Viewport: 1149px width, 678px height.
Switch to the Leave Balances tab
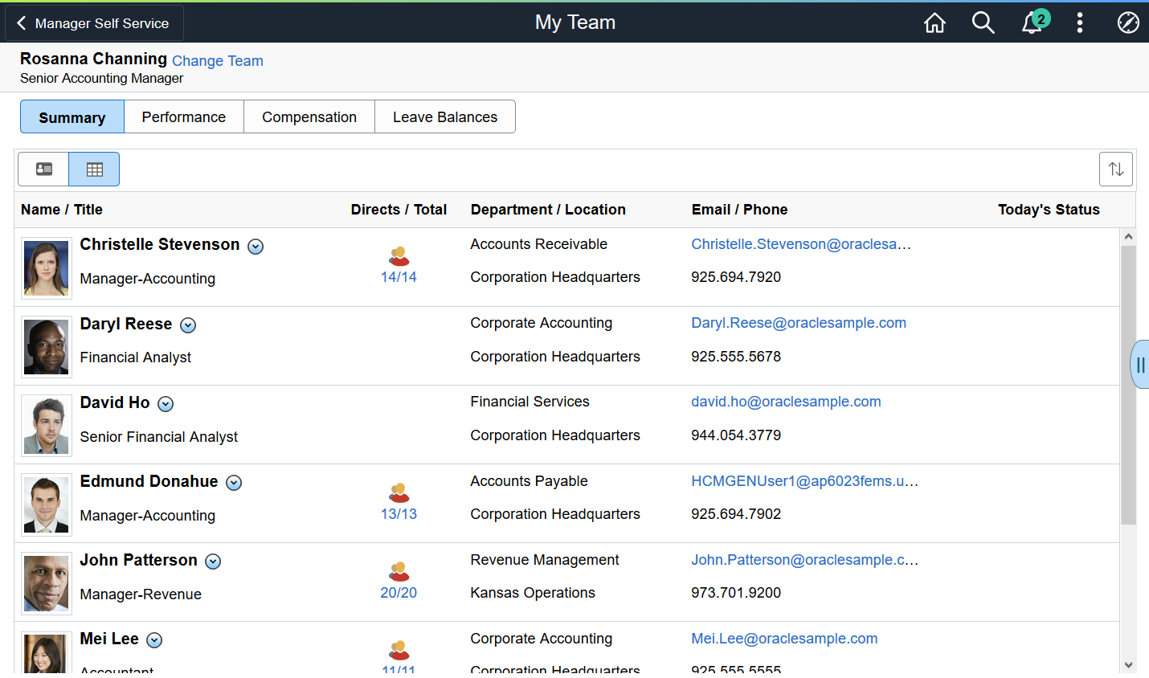[445, 116]
